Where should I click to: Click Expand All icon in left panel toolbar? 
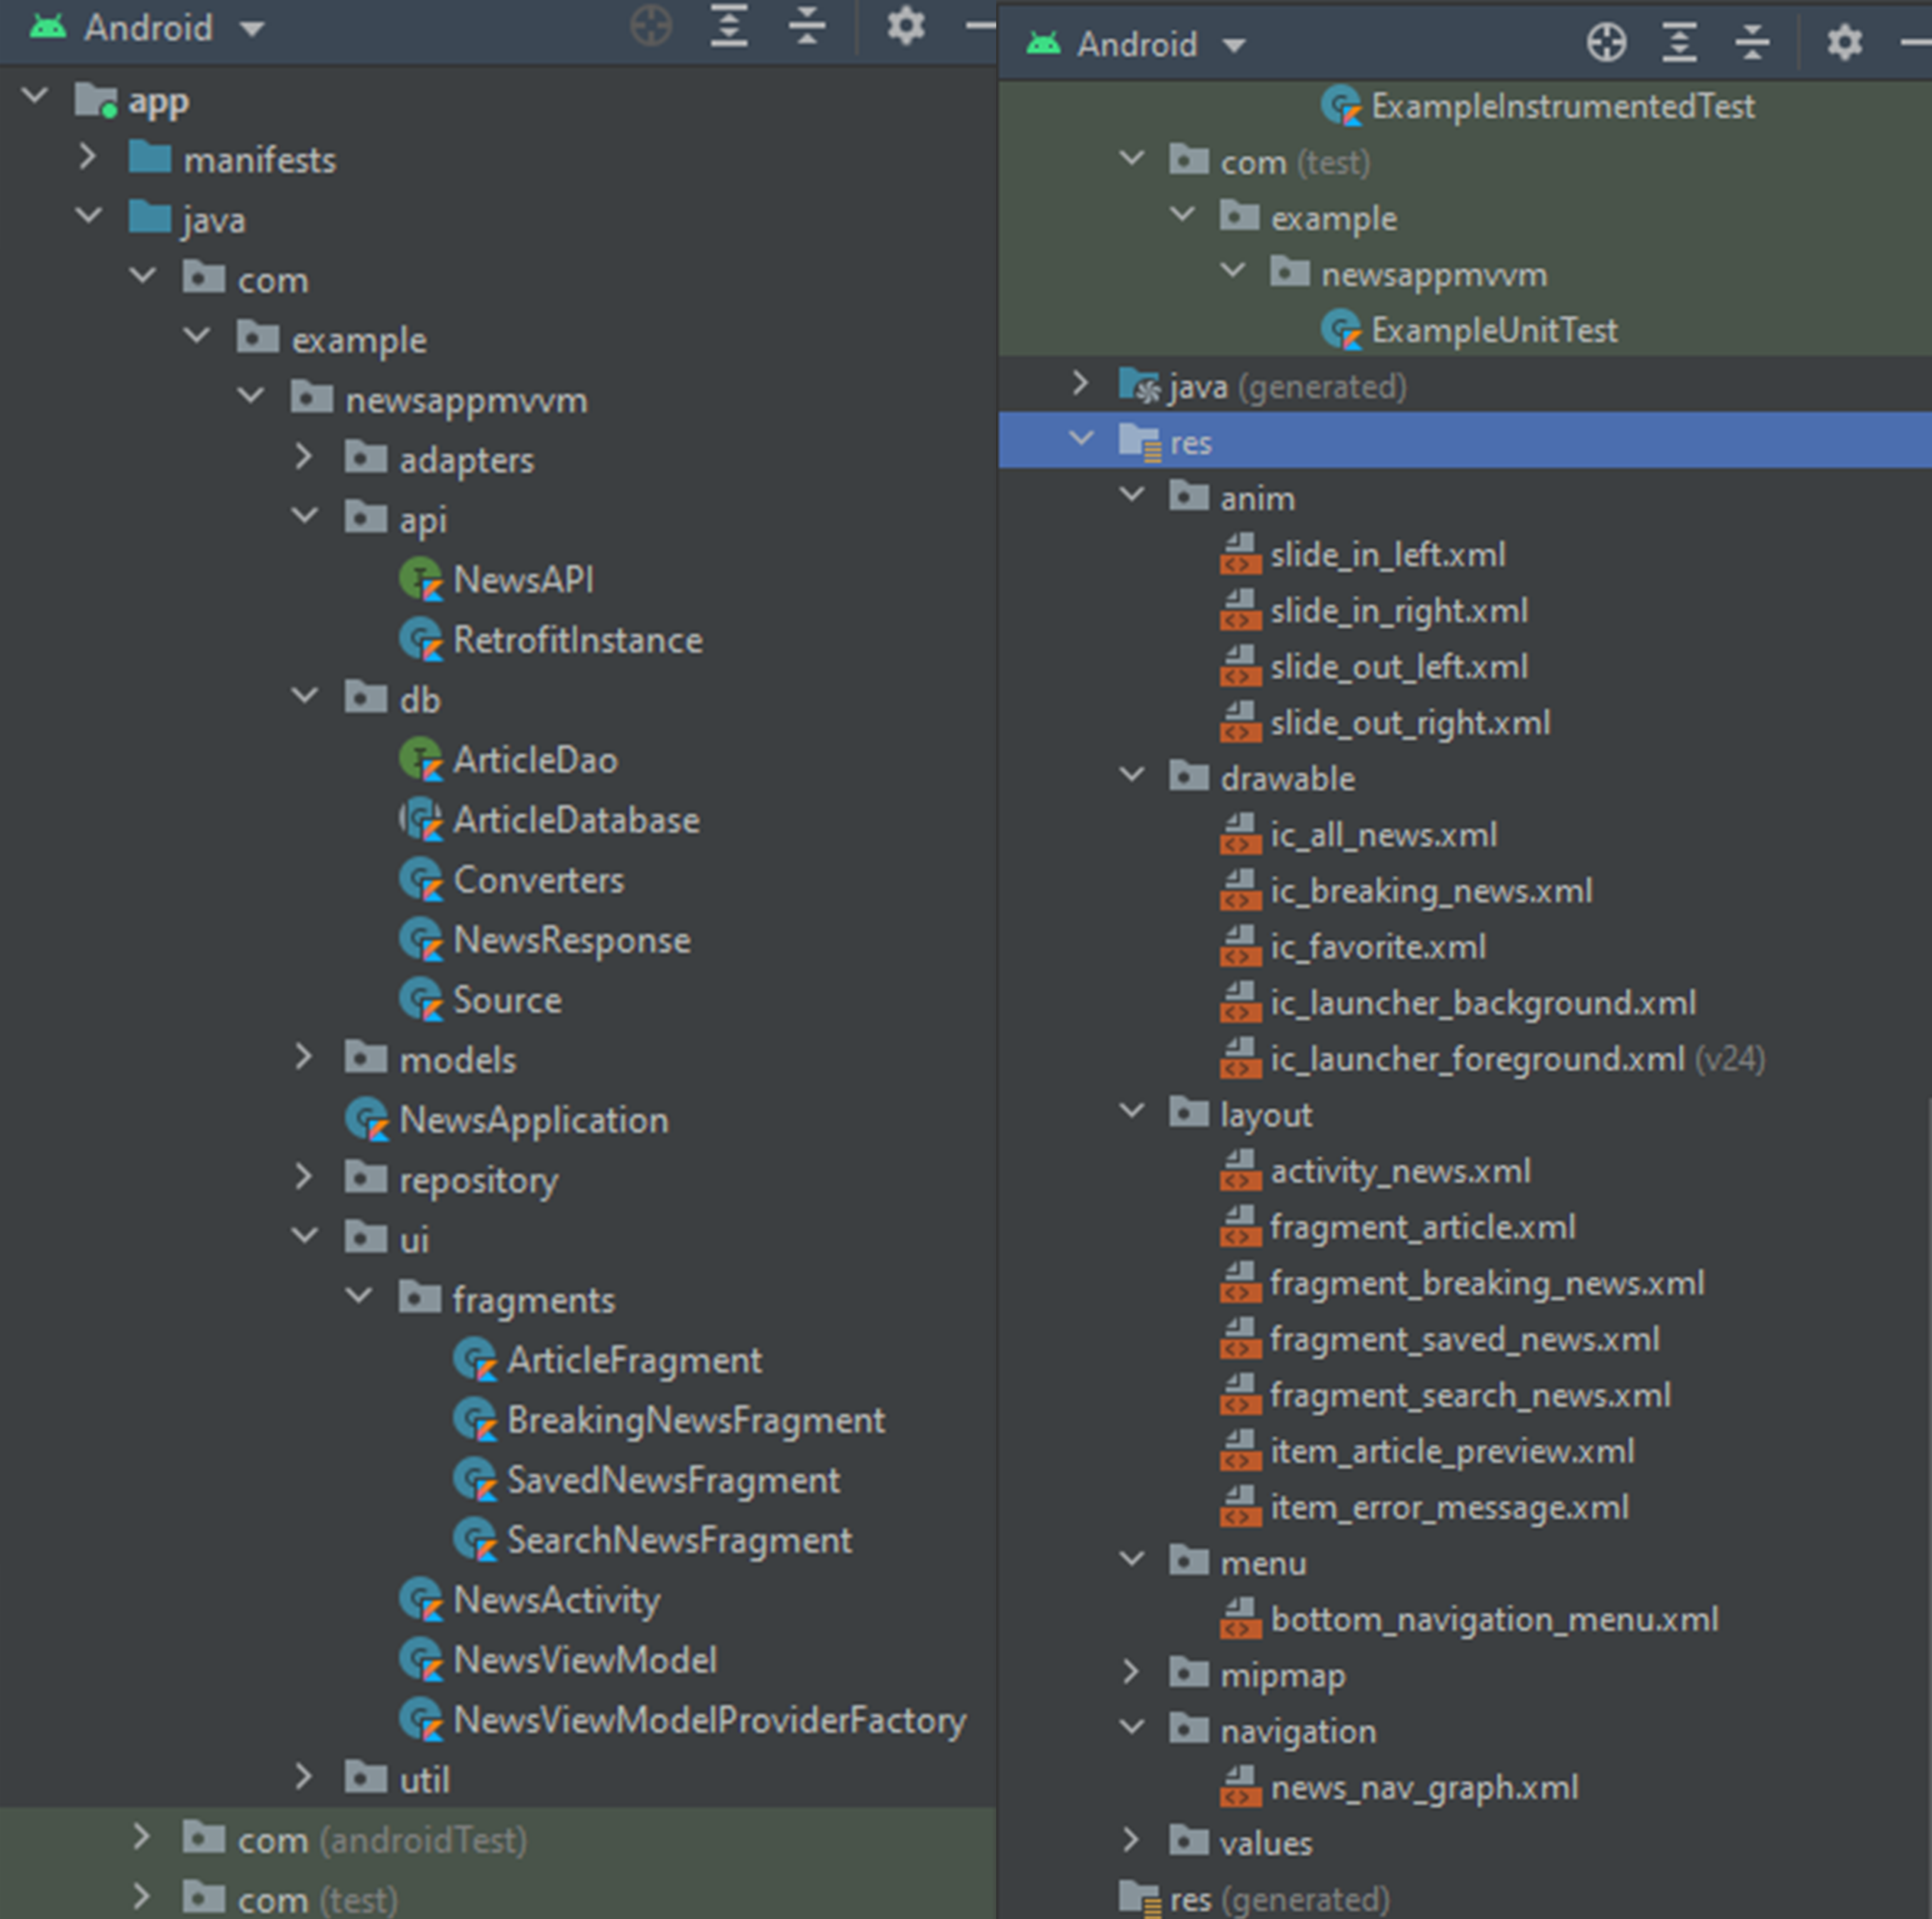pyautogui.click(x=729, y=26)
